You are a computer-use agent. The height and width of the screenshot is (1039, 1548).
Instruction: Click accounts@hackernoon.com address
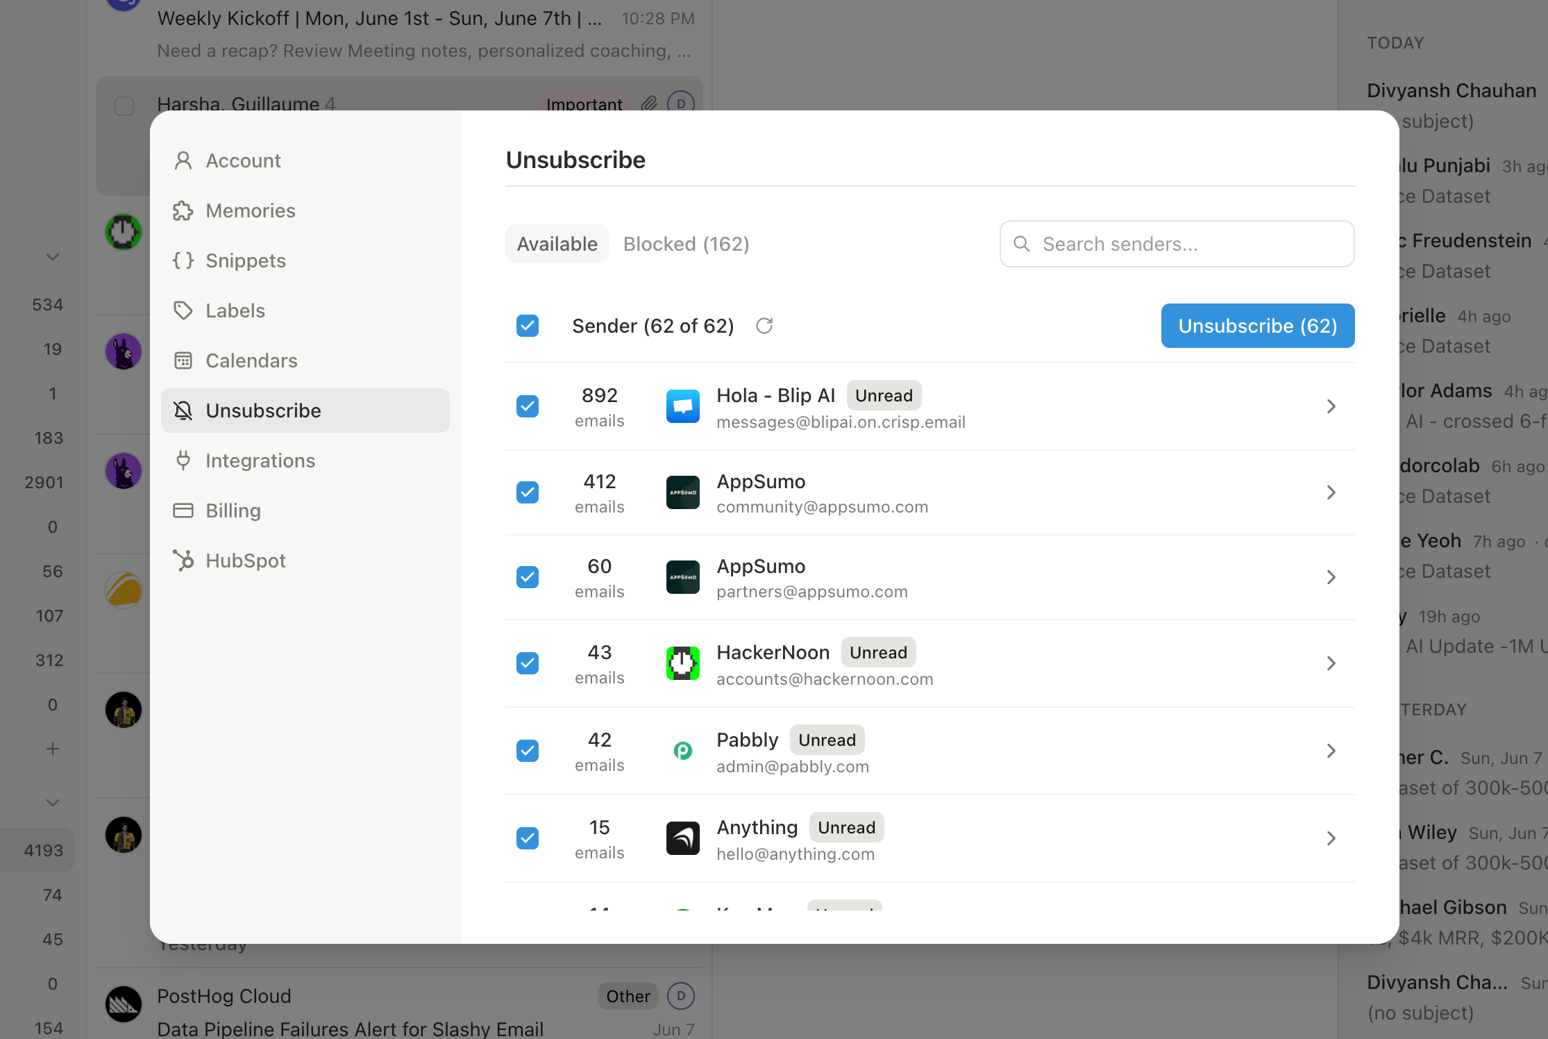click(825, 679)
